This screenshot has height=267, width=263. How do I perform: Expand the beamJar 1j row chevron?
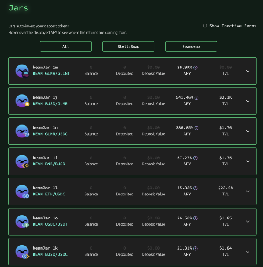[248, 101]
